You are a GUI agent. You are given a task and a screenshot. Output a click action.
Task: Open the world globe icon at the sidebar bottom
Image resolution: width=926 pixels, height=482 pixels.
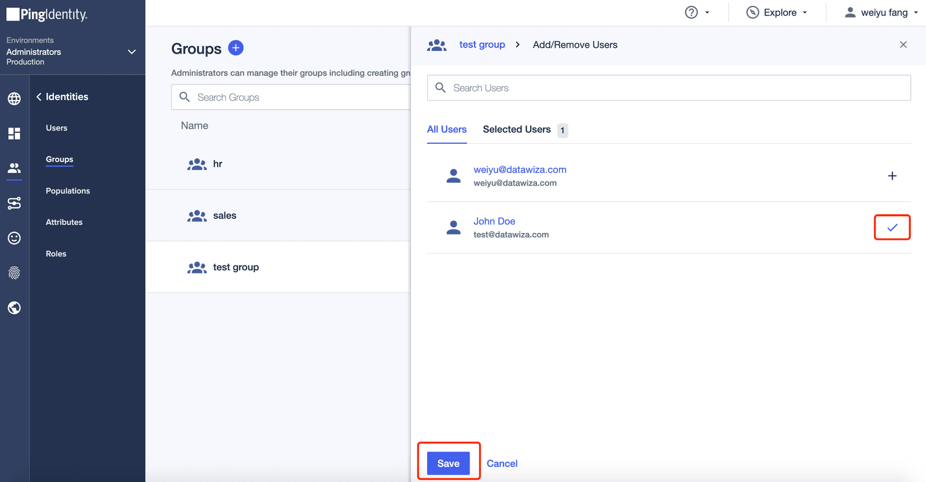coord(14,307)
